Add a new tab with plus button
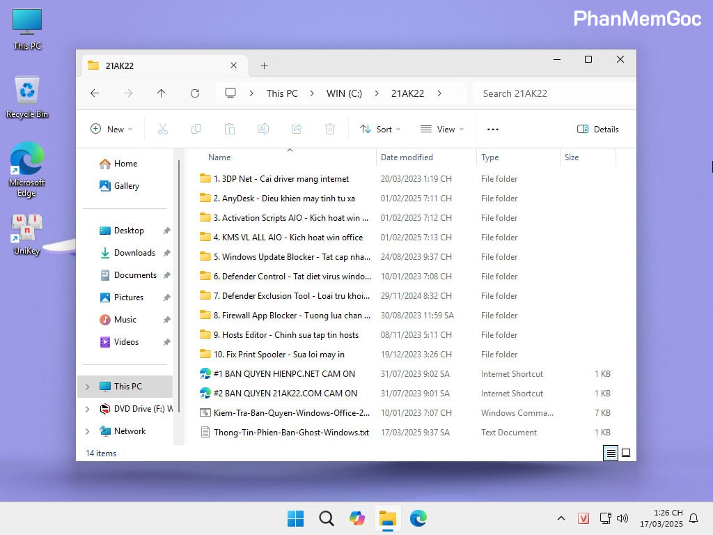The width and height of the screenshot is (713, 535). point(264,65)
